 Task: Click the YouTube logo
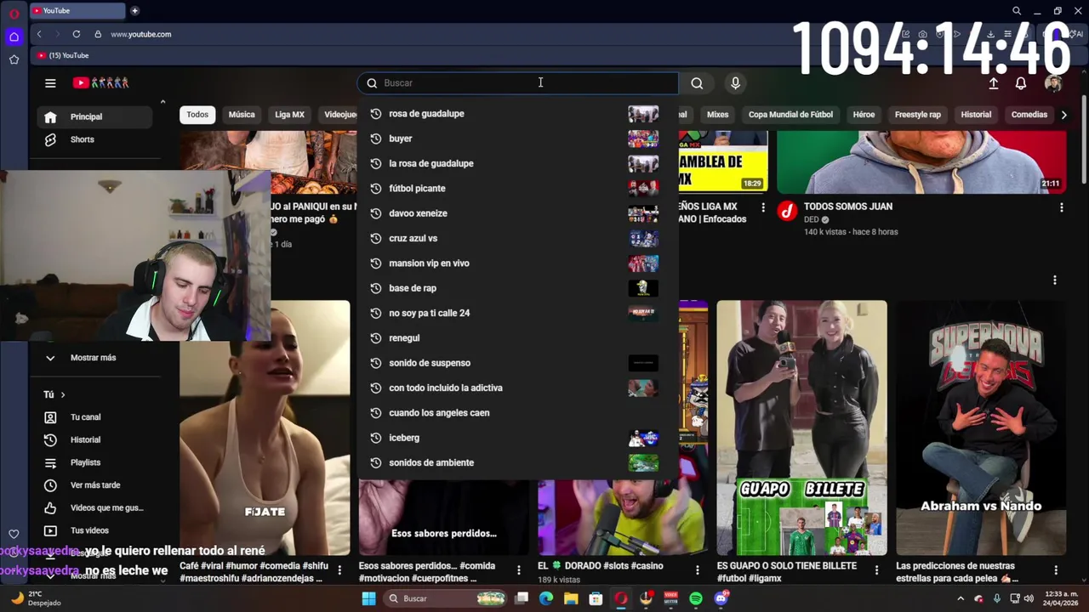click(100, 82)
